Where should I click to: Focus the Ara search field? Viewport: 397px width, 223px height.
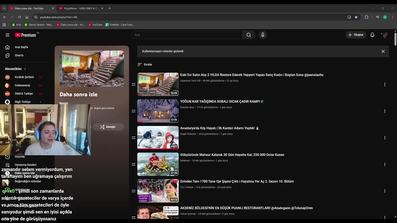coord(187,35)
